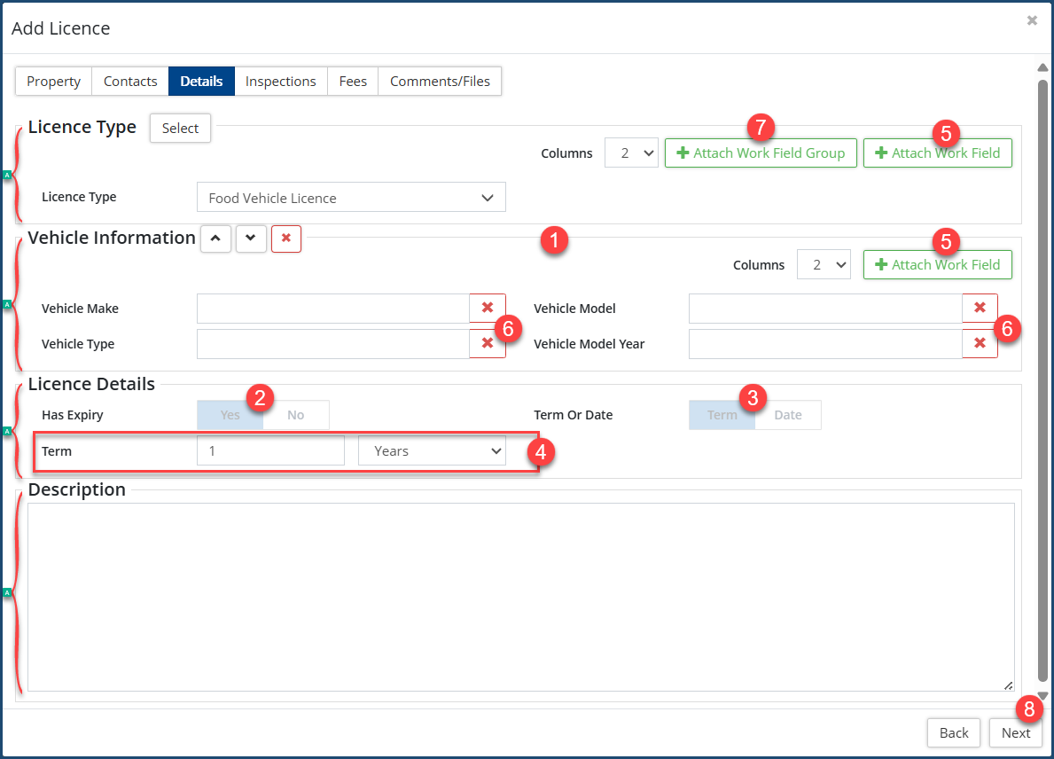The height and width of the screenshot is (759, 1054).
Task: Click the 'Vehicle Information' heading
Action: tap(112, 238)
